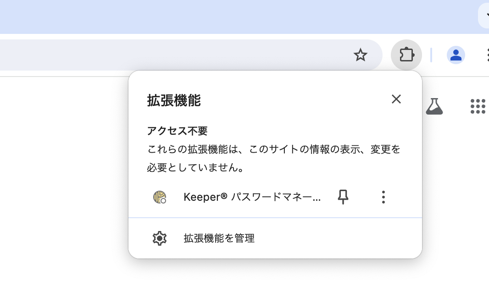Click the Search Labs beaker icon
489x308 pixels.
pos(434,106)
